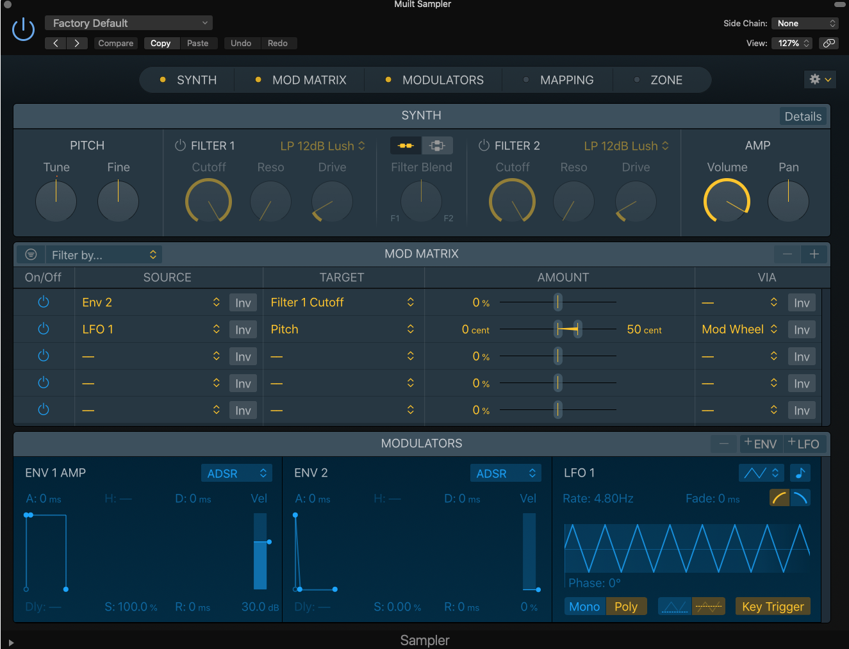Click the mod matrix filter icon
Screen dimensions: 849x649
click(31, 254)
